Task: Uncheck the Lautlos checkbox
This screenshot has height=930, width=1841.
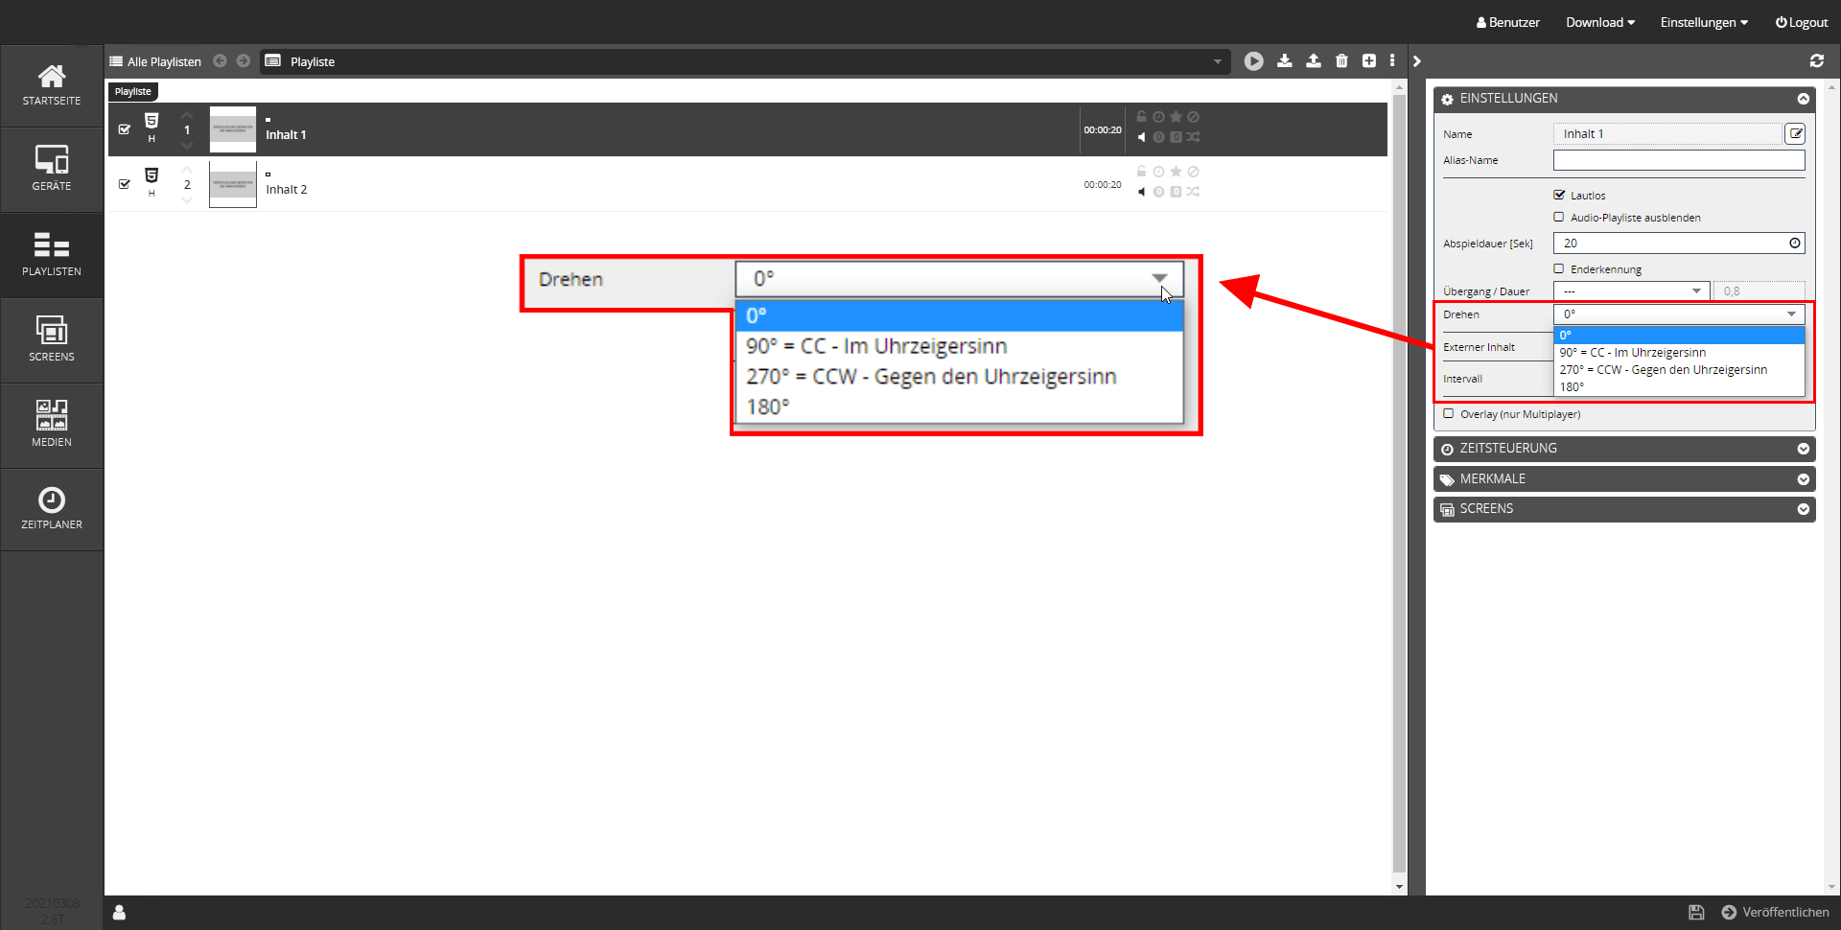Action: [x=1559, y=195]
